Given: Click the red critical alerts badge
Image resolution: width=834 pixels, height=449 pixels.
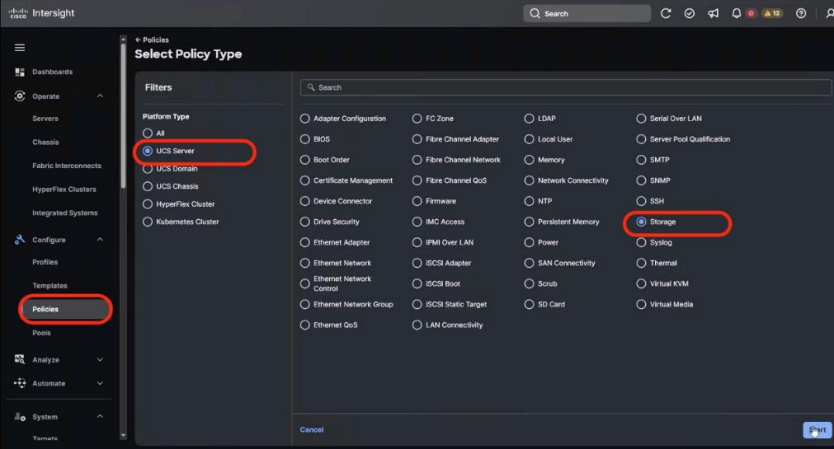Looking at the screenshot, I should 751,13.
